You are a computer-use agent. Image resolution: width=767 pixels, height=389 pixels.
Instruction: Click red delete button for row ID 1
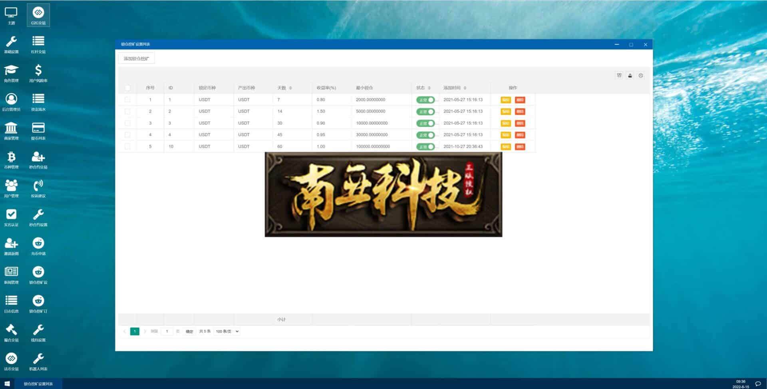520,100
